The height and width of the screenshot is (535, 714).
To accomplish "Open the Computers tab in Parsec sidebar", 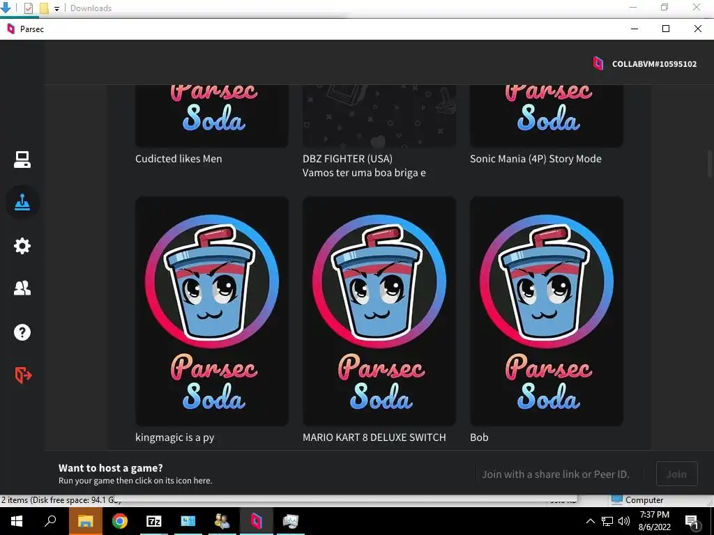I will pyautogui.click(x=22, y=160).
